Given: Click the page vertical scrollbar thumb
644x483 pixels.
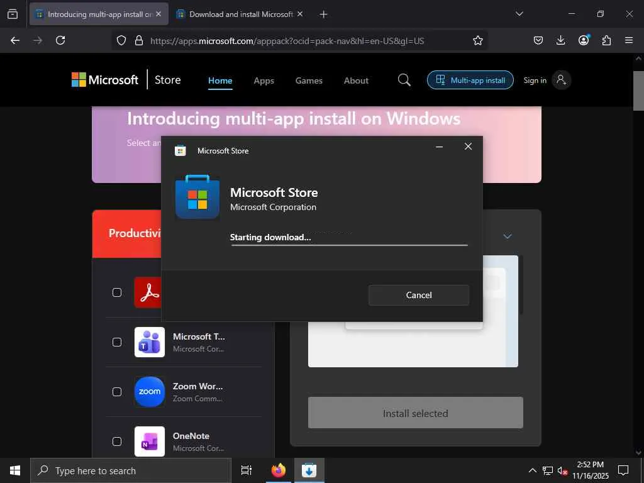Looking at the screenshot, I should coord(638,91).
